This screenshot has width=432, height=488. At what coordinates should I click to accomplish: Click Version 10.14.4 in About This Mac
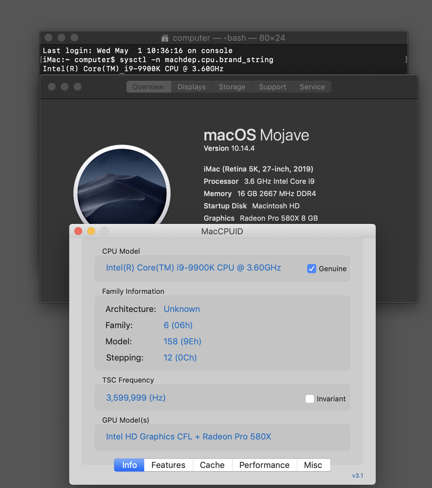[229, 148]
